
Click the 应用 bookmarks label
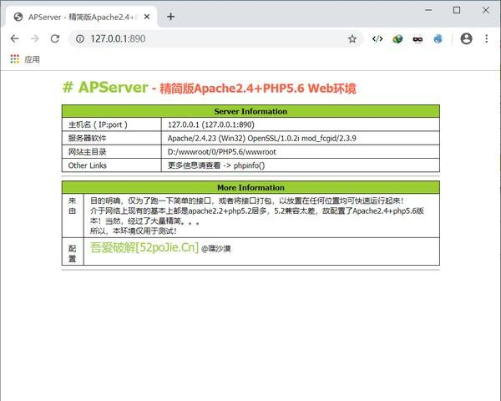click(32, 59)
